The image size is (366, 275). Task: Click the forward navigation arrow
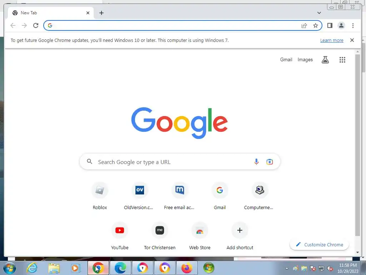[24, 25]
